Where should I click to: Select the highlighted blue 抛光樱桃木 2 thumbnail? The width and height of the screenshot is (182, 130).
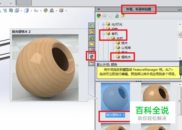[x=115, y=97]
